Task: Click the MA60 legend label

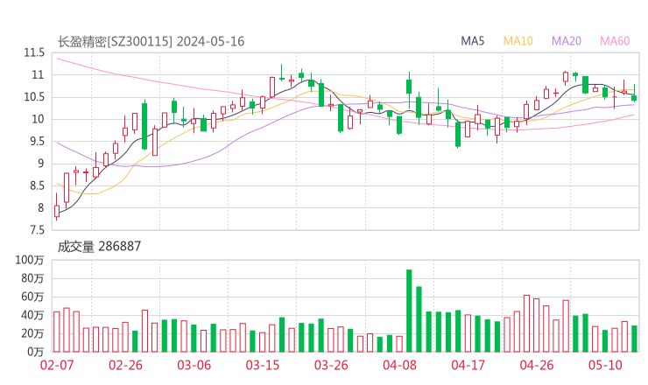Action: (x=615, y=41)
